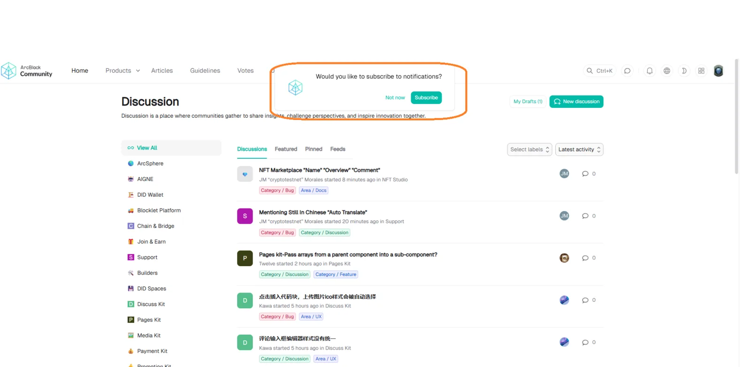Expand the Products menu dropdown
751x367 pixels.
pyautogui.click(x=123, y=71)
